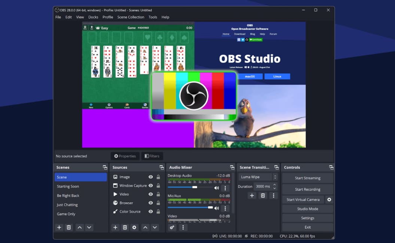
Task: Open the Profile menu
Action: tap(108, 17)
